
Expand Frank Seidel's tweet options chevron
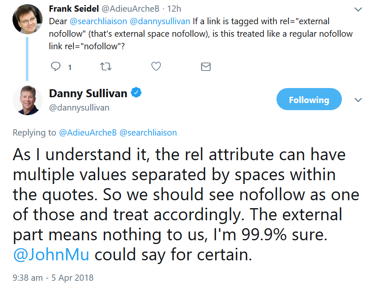pyautogui.click(x=358, y=9)
